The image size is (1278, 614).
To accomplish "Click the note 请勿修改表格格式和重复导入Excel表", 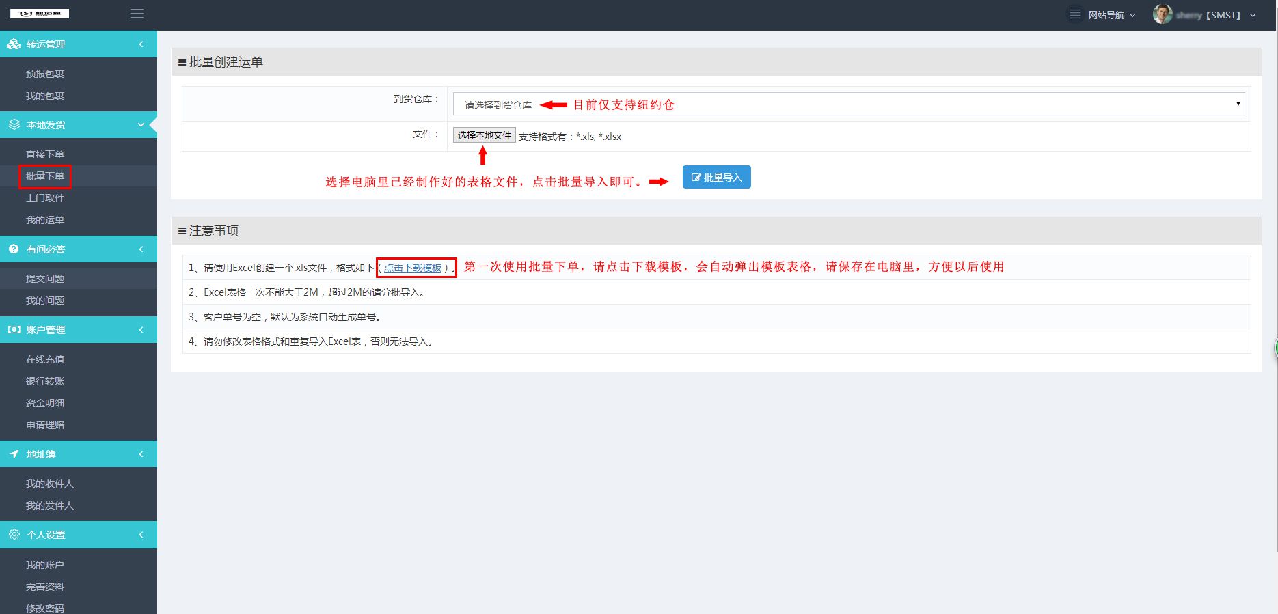I will [x=312, y=341].
